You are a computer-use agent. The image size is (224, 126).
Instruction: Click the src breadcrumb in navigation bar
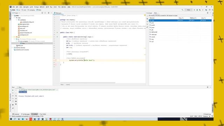(x=19, y=10)
